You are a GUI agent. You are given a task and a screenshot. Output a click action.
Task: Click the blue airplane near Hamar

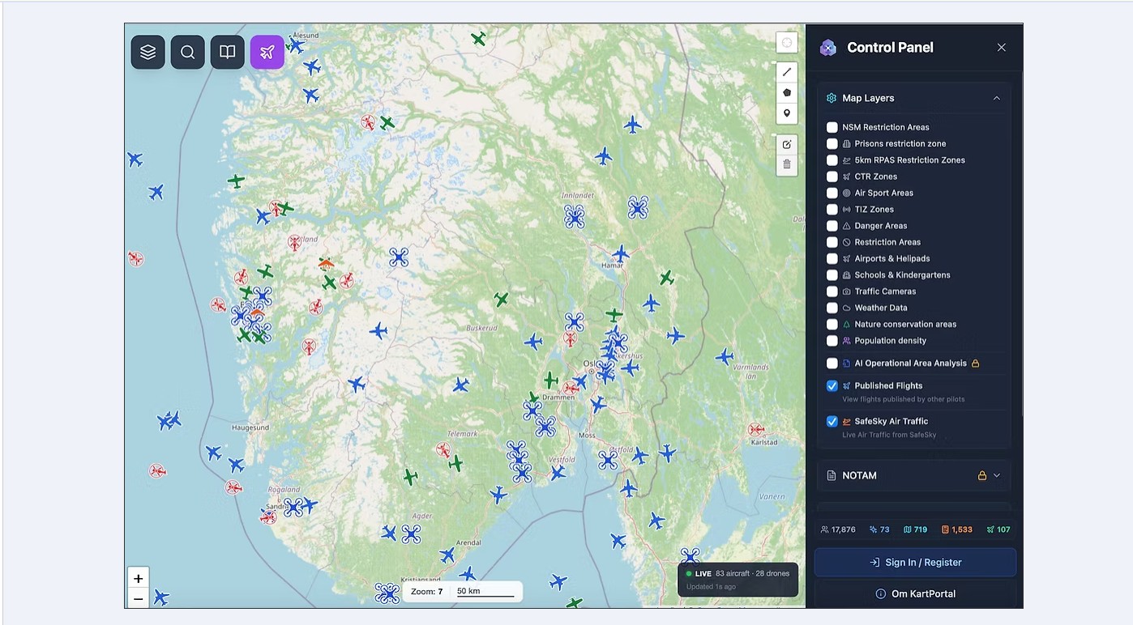[621, 253]
